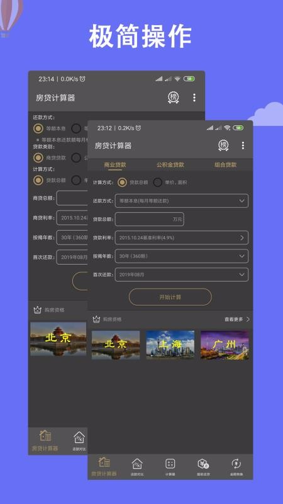Open the three-dot overflow menu in front window
The image size is (283, 504).
[x=243, y=146]
